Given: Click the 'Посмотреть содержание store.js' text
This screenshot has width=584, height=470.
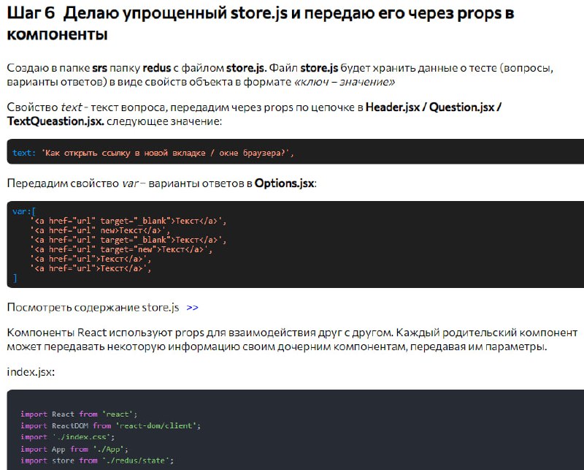Looking at the screenshot, I should [x=93, y=308].
